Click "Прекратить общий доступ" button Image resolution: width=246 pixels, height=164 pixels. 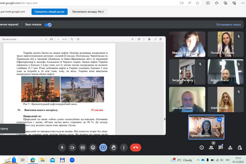tap(49, 12)
